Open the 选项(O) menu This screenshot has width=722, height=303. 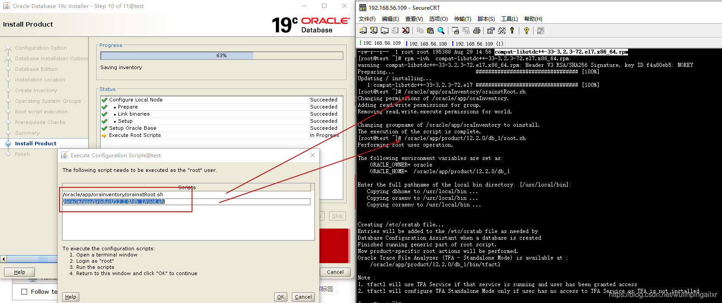[x=439, y=19]
